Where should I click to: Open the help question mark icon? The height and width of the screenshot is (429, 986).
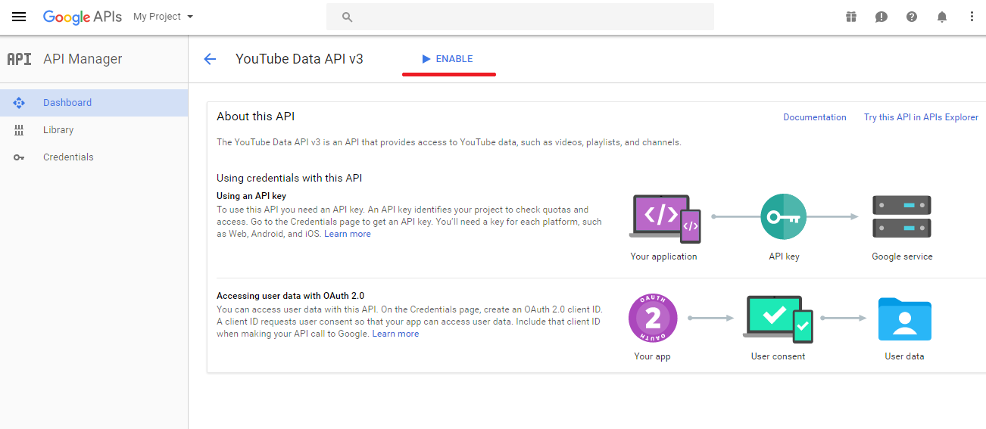912,17
